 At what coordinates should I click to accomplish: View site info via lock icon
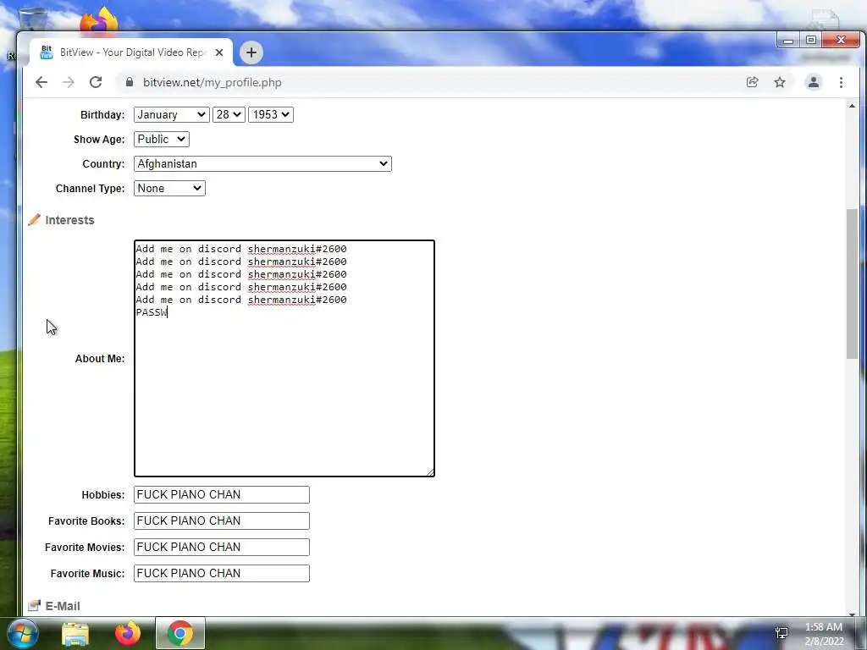pos(130,82)
